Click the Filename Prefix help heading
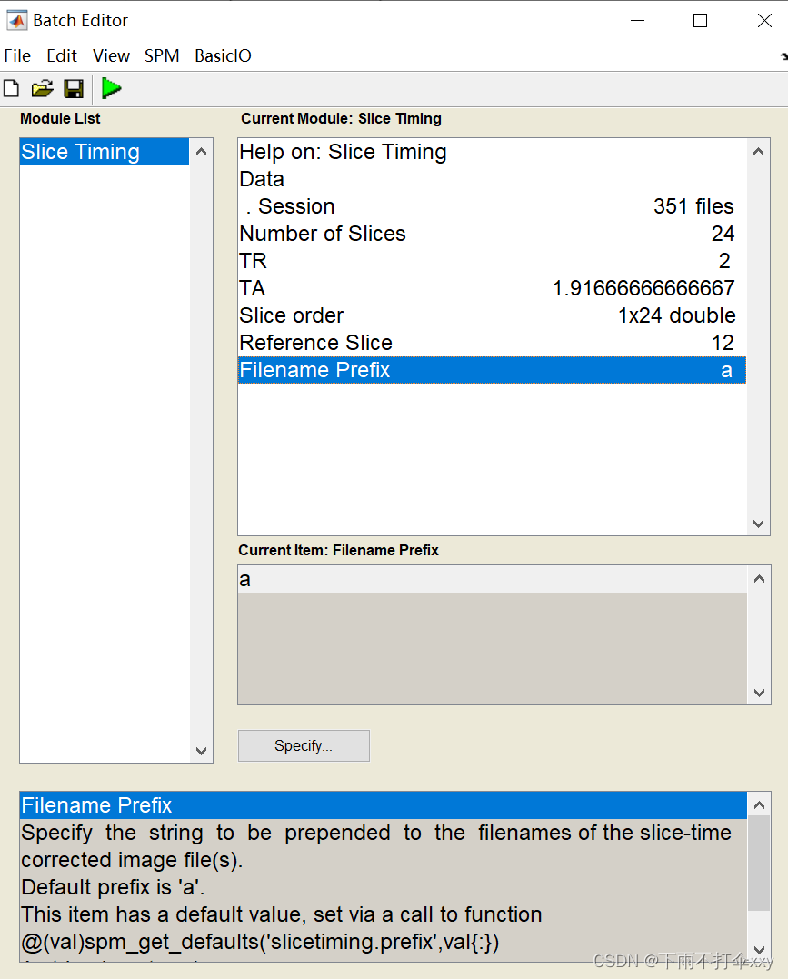 (x=384, y=805)
